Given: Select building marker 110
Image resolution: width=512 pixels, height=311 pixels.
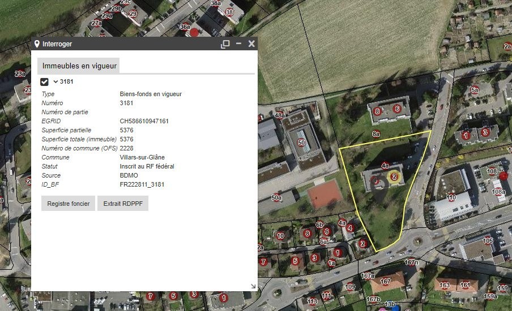Looking at the screenshot, I should (451, 198).
